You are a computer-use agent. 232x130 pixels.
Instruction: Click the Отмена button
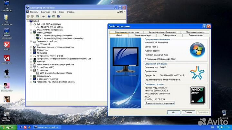[x=188, y=112]
